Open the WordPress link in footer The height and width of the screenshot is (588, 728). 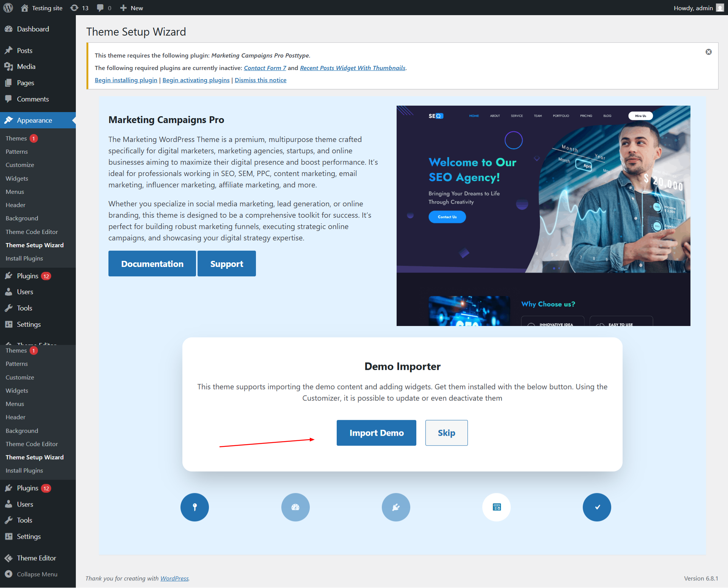tap(174, 579)
